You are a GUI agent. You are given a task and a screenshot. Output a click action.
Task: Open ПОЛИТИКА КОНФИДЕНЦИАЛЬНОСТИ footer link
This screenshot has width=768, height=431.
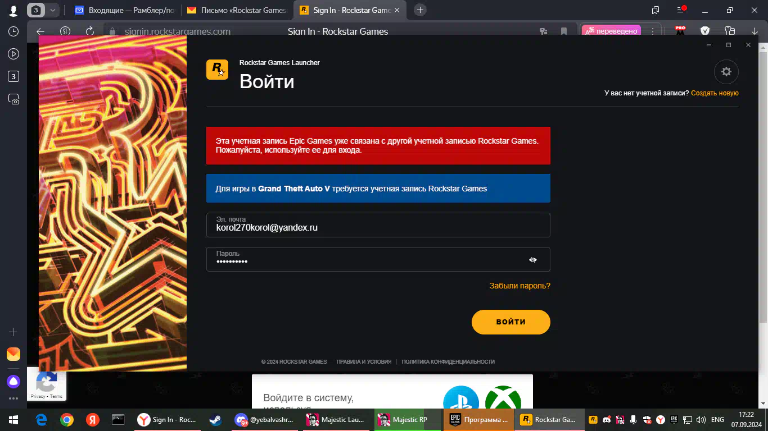448,362
